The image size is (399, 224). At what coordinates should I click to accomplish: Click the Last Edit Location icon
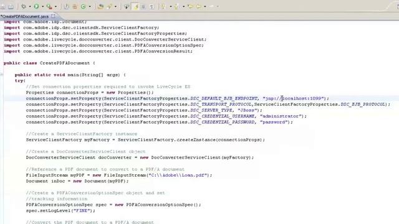190,7
